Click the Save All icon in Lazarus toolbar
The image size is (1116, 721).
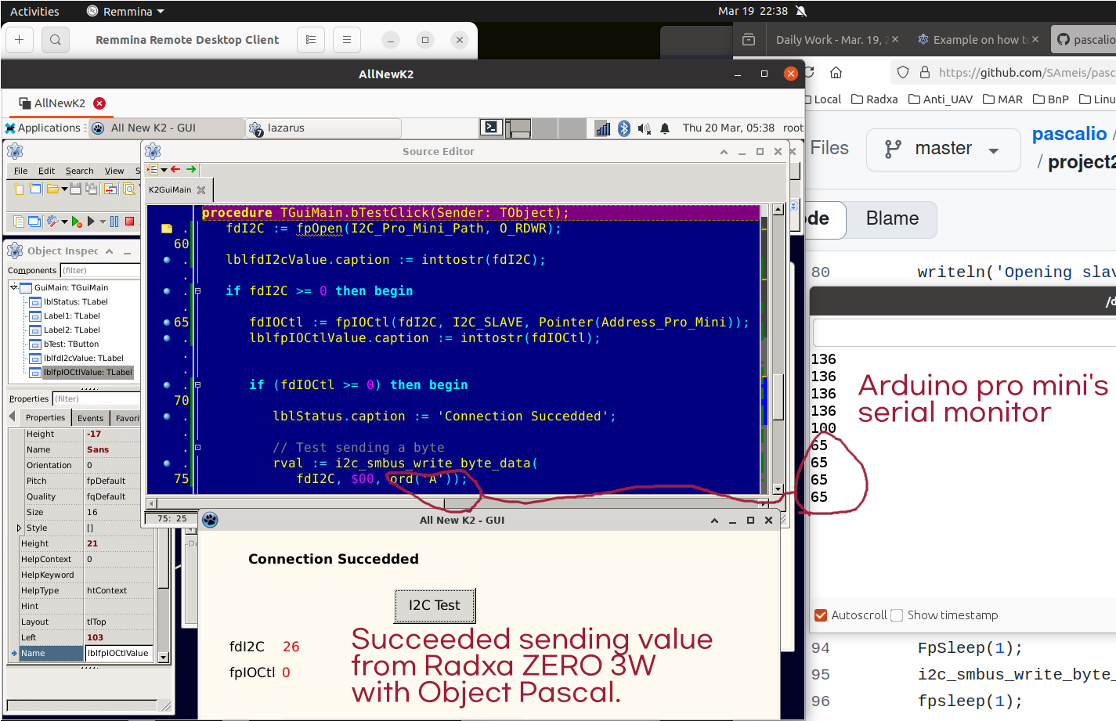click(x=92, y=189)
